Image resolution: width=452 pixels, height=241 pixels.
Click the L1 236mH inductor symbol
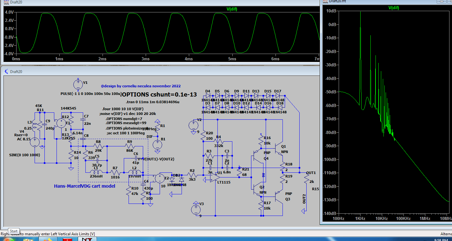click(x=96, y=172)
